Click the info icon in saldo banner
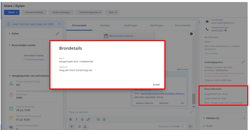250x130 pixels. coord(8,24)
